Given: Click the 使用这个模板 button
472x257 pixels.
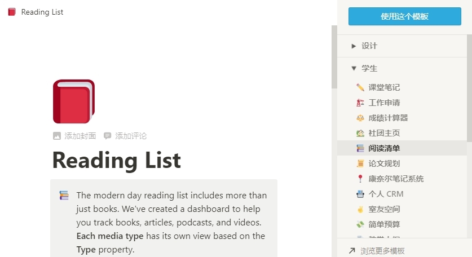Looking at the screenshot, I should click(404, 16).
